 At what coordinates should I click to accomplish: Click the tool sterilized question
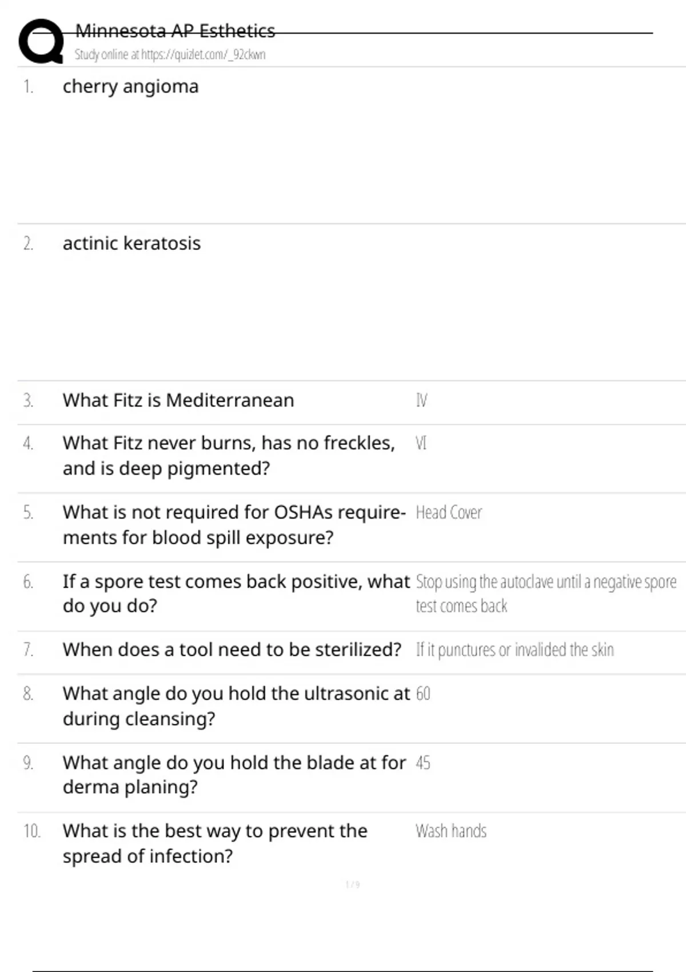[232, 650]
